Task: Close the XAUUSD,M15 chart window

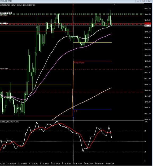Action: [149, 1]
